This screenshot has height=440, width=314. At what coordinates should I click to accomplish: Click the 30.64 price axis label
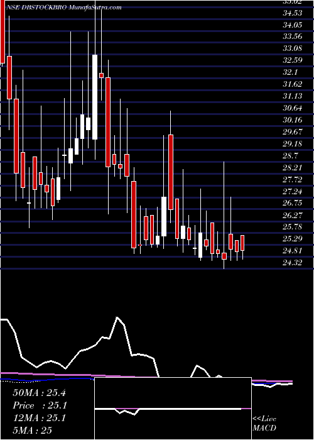coord(293,108)
